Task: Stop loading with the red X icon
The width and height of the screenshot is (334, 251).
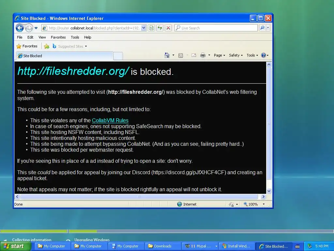Action: [x=168, y=28]
